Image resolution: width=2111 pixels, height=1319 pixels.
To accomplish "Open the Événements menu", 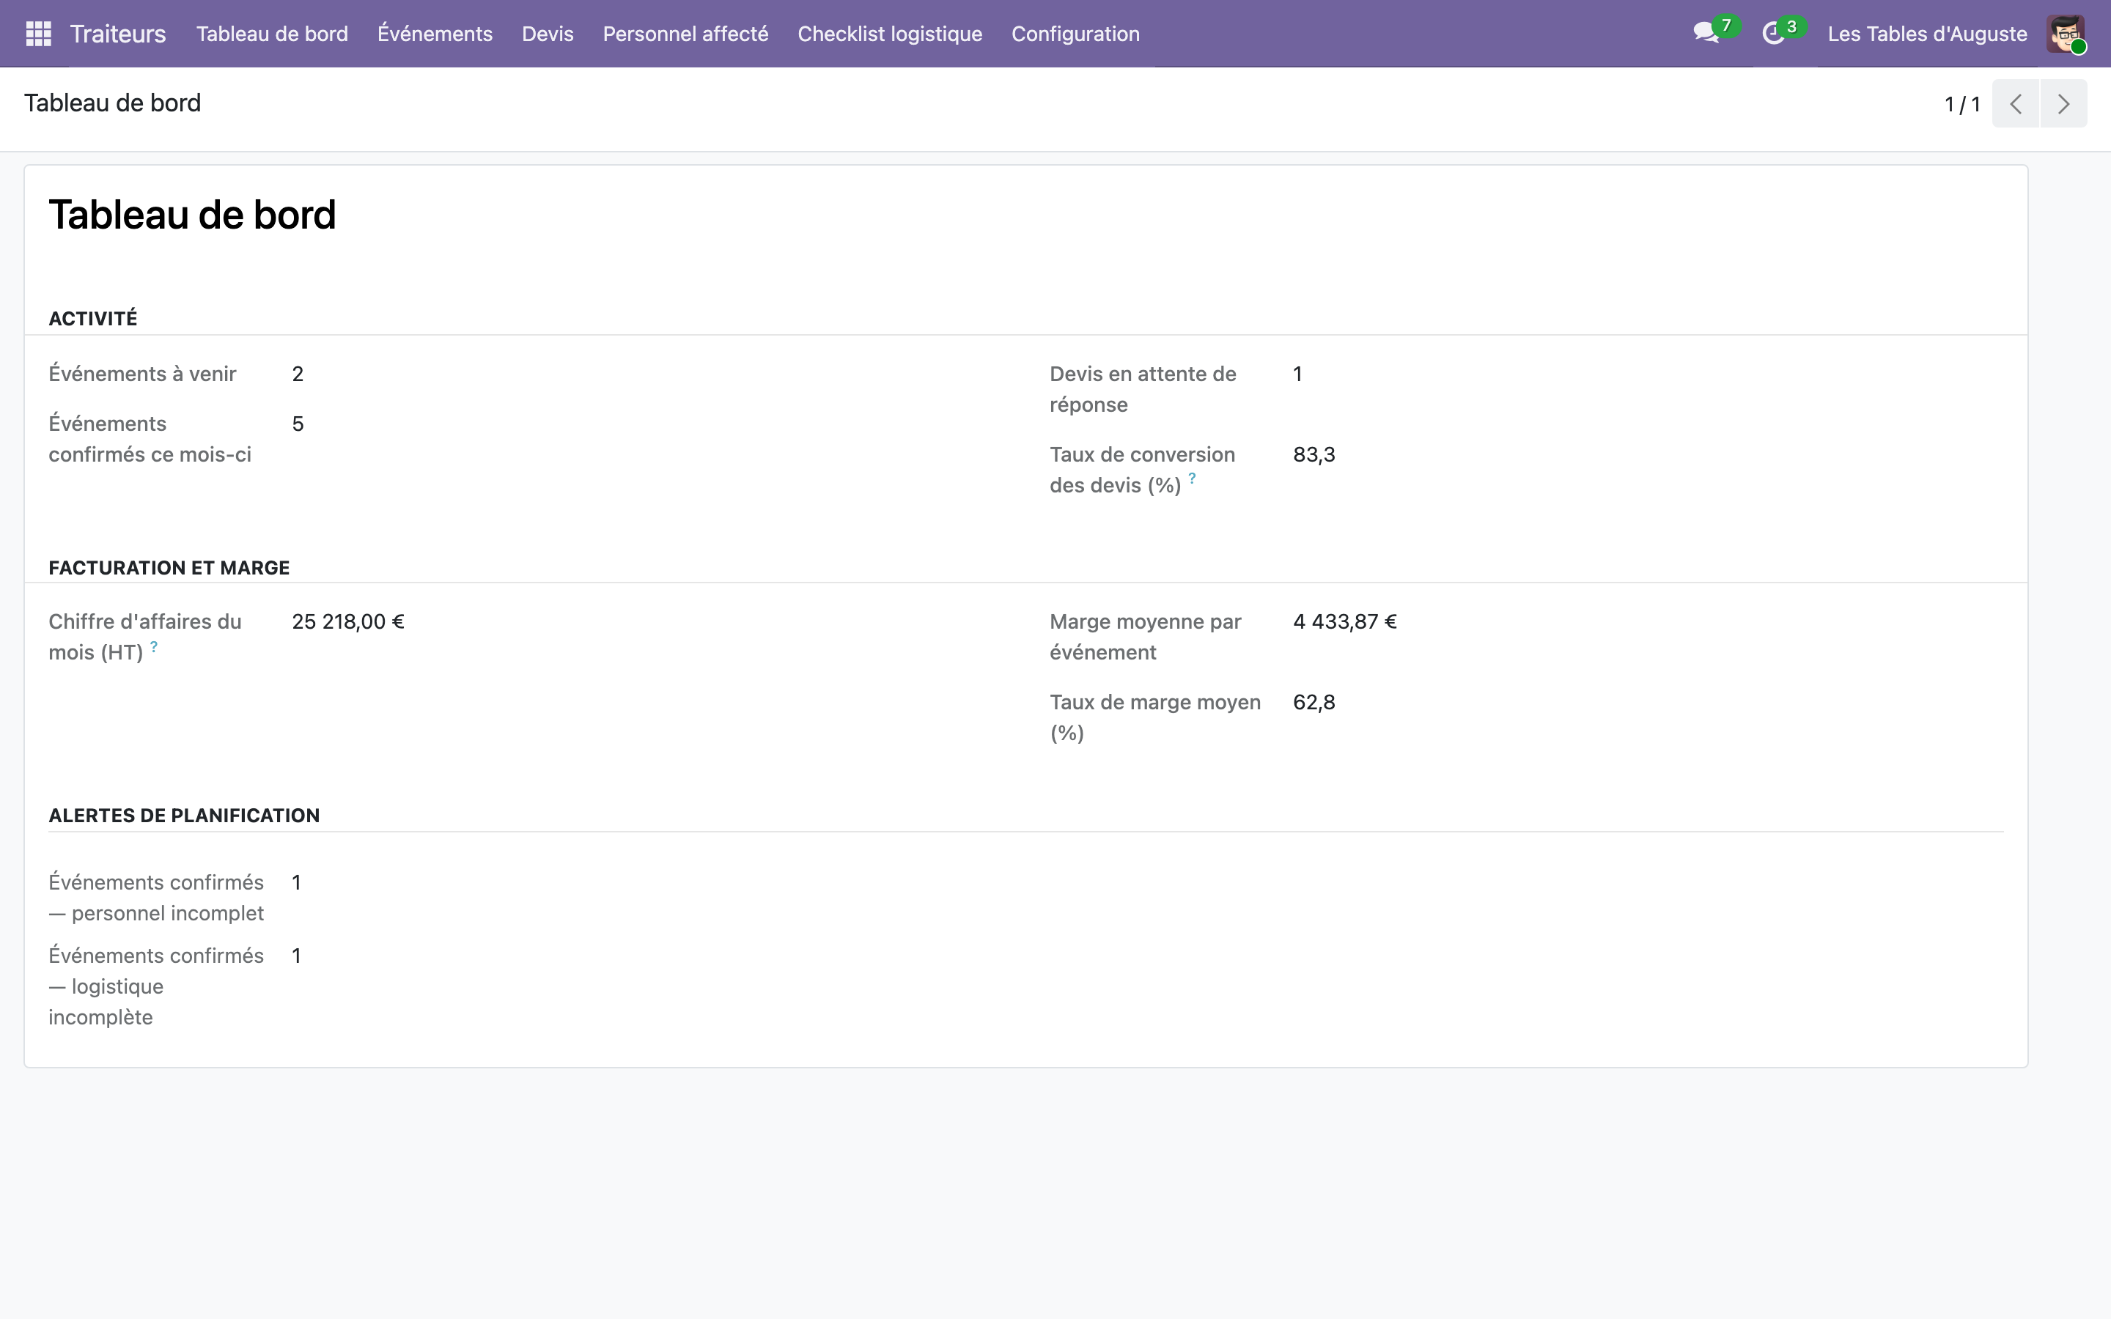I will 435,34.
